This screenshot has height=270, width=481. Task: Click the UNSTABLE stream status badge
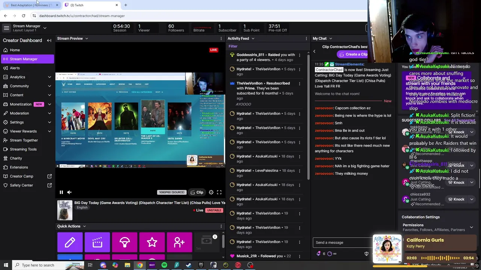214,210
